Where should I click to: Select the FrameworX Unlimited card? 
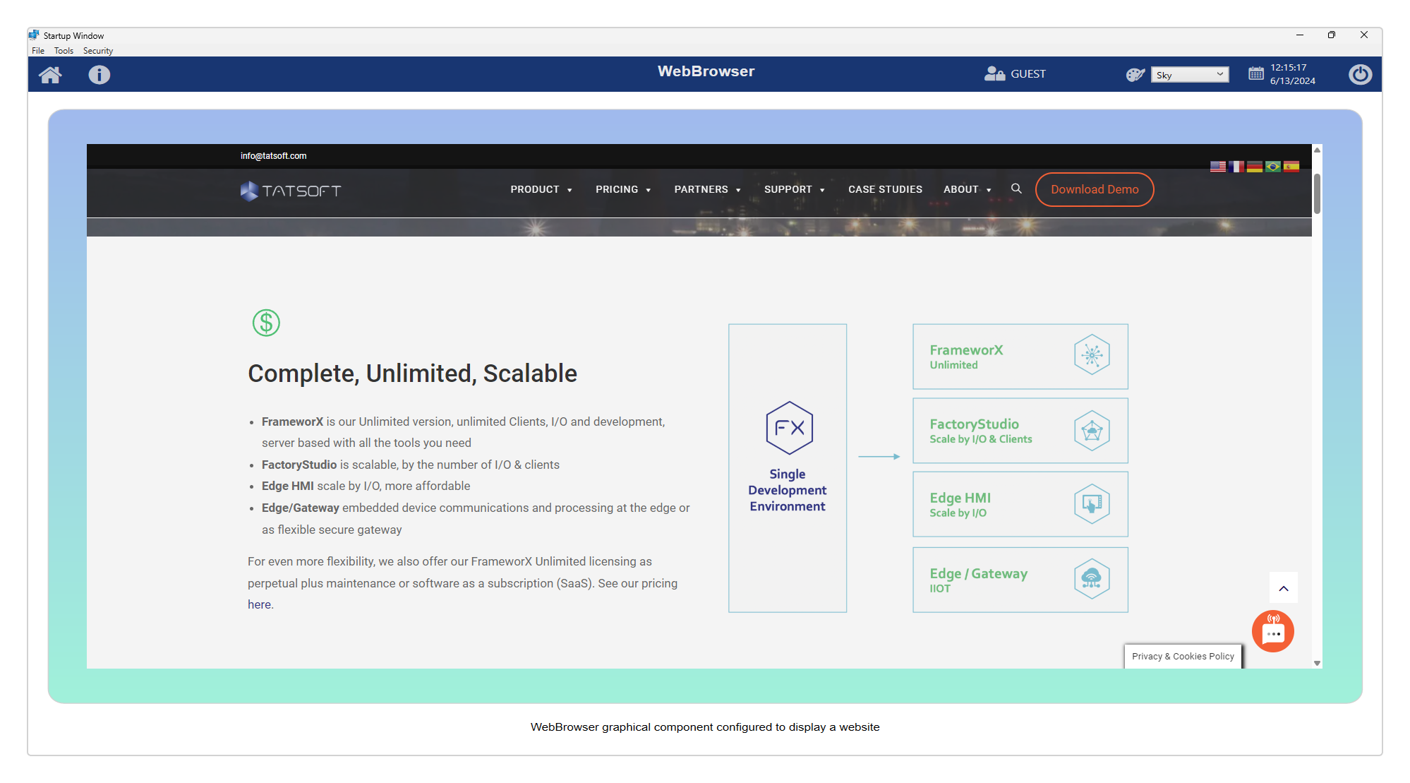[x=1020, y=357]
